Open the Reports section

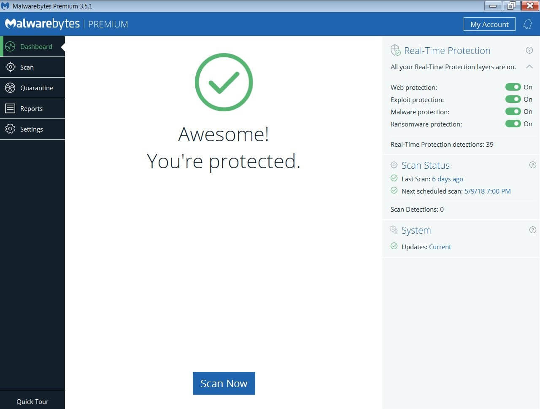coord(32,108)
